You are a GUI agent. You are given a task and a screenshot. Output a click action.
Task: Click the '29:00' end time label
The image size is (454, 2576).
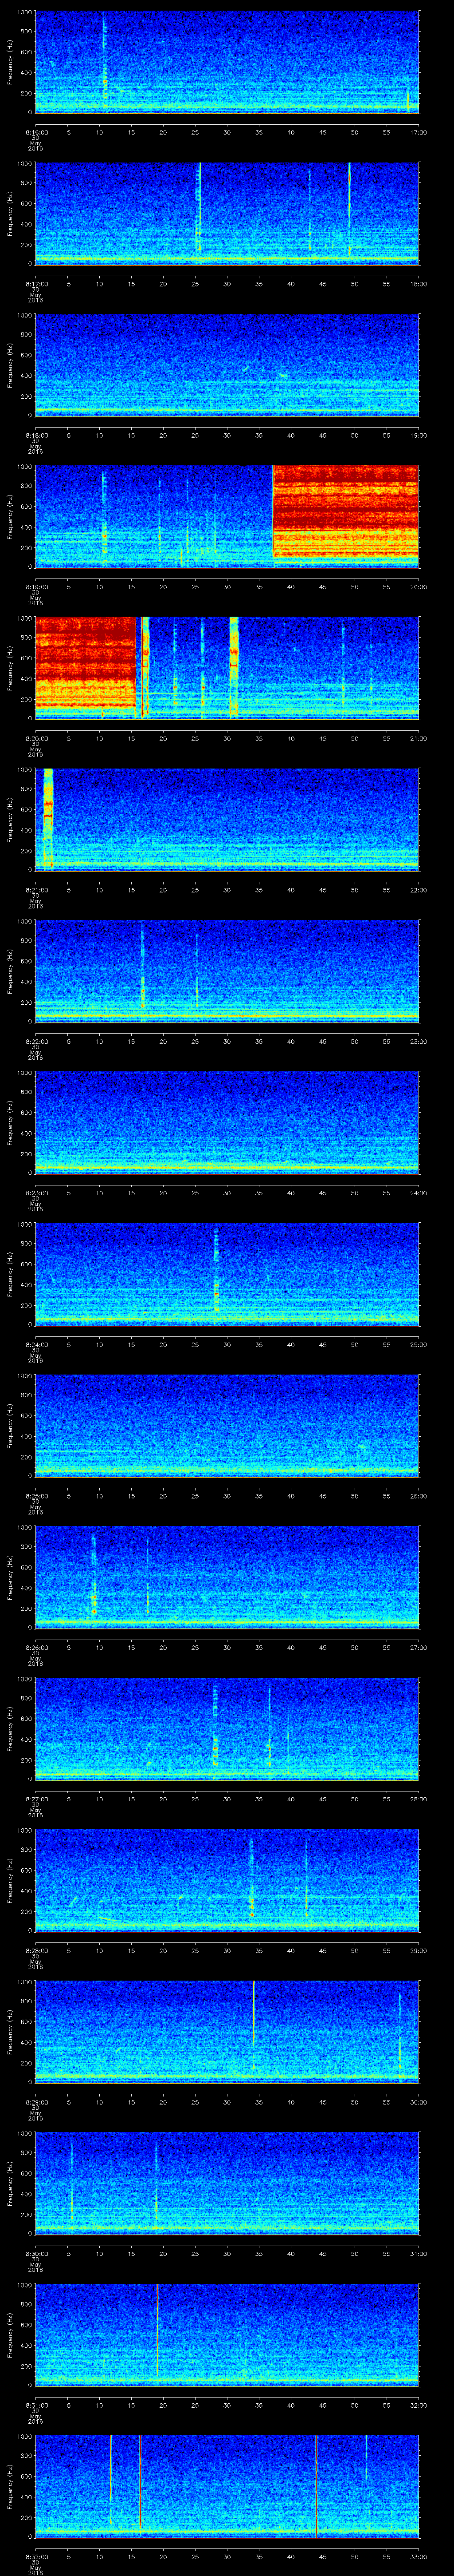coord(419,1950)
